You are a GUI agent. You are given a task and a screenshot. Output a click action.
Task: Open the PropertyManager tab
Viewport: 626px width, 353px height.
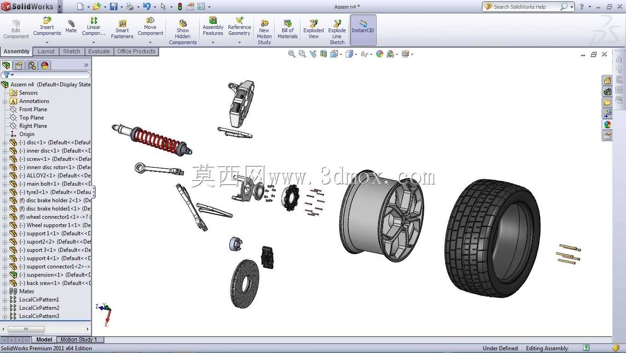coord(19,65)
